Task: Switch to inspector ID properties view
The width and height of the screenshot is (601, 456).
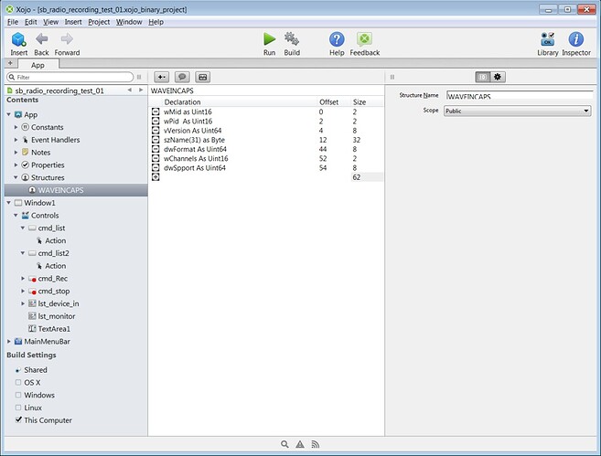Action: 483,77
